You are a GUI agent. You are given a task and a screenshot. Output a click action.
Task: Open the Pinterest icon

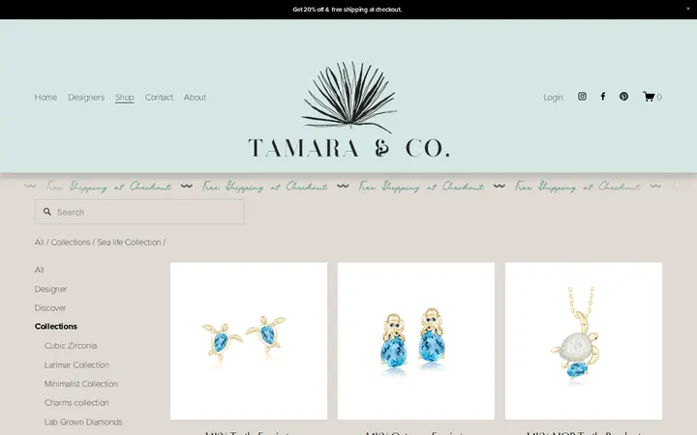tap(623, 97)
